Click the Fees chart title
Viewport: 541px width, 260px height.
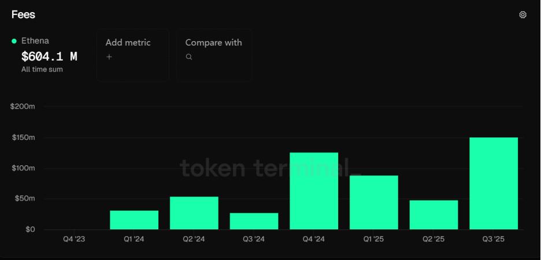pos(23,14)
